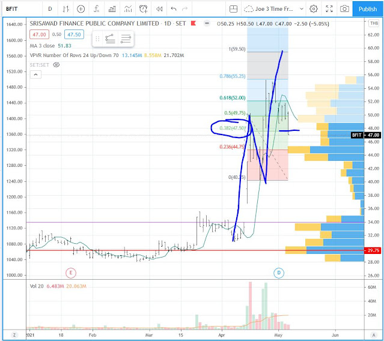The width and height of the screenshot is (384, 341).
Task: Click the blue 47.50 buy price button
Action: (74, 34)
